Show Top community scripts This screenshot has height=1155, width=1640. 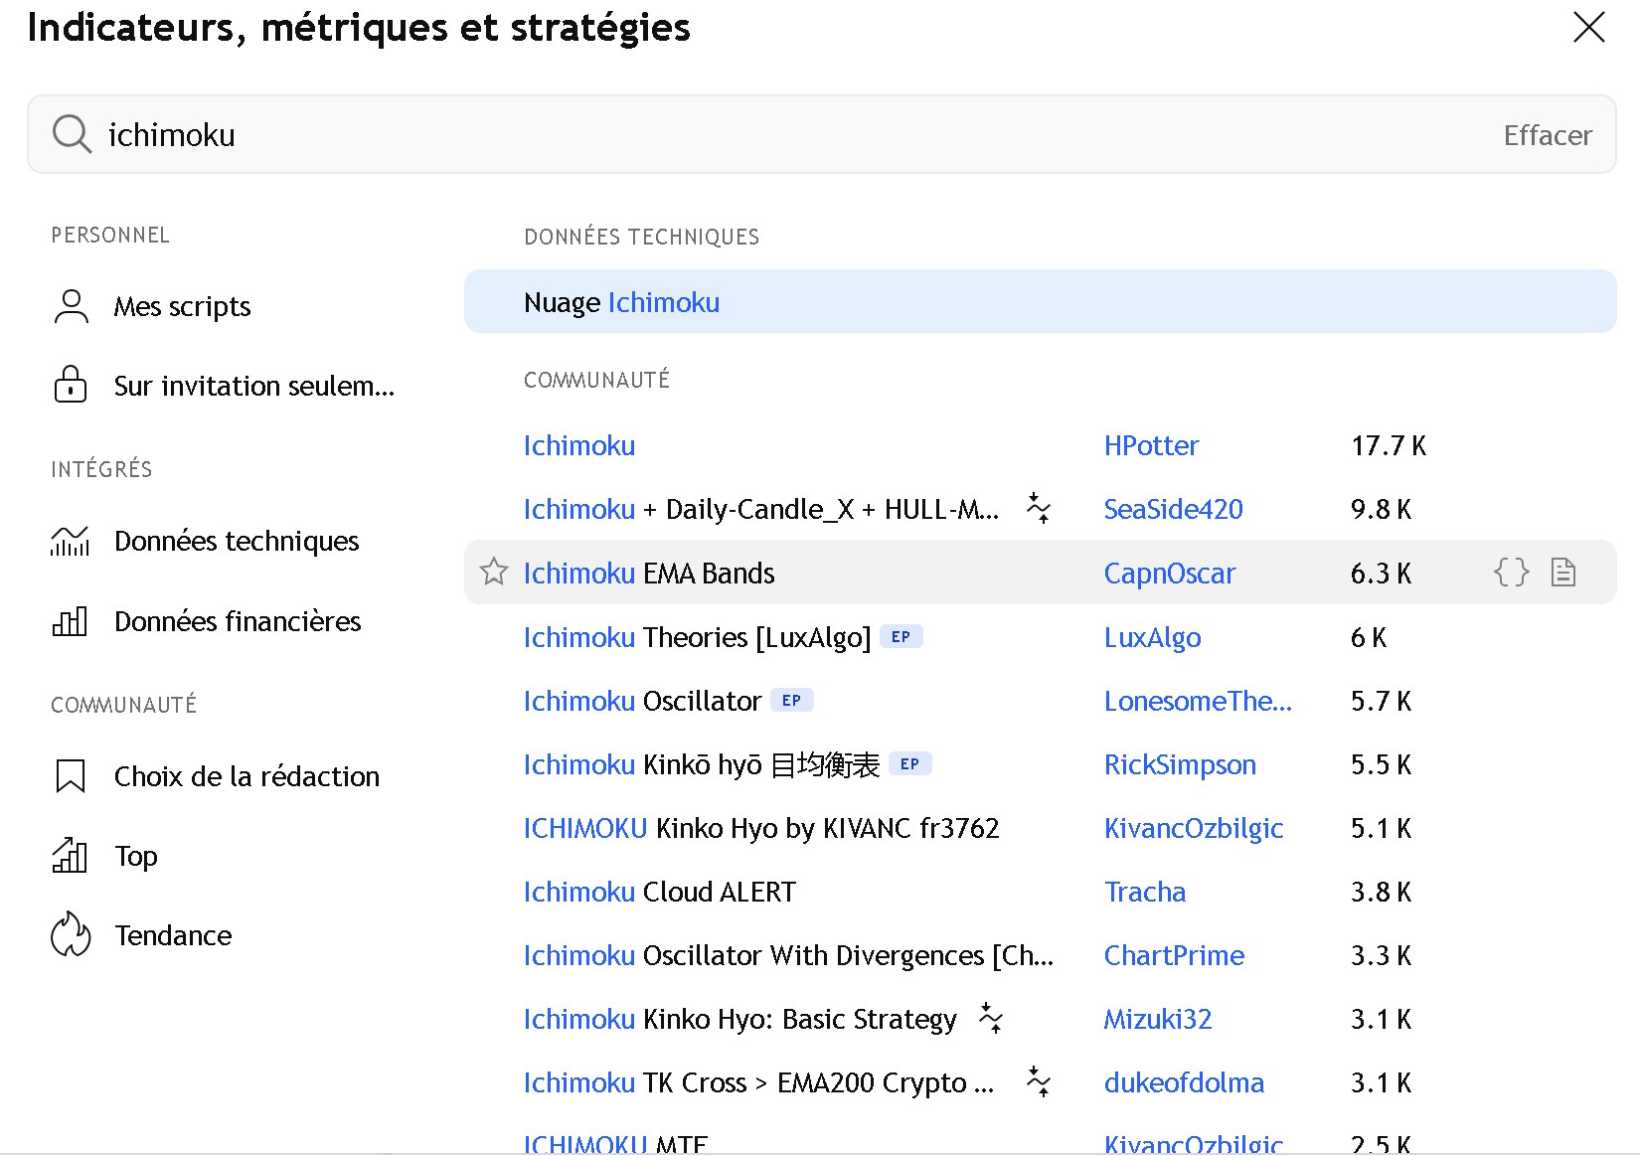point(136,856)
